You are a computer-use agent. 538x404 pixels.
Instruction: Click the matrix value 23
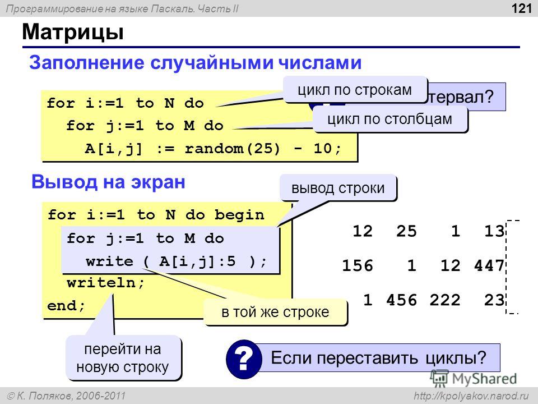click(494, 300)
